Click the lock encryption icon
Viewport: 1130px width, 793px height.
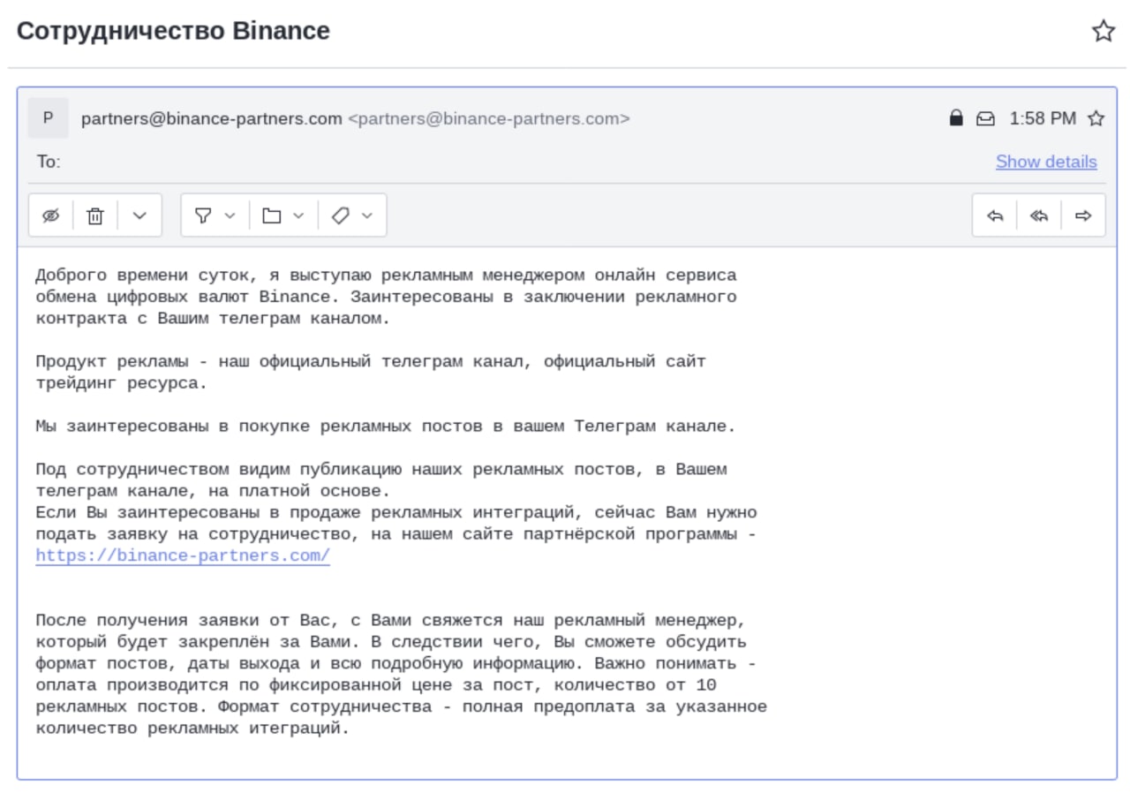click(x=955, y=118)
